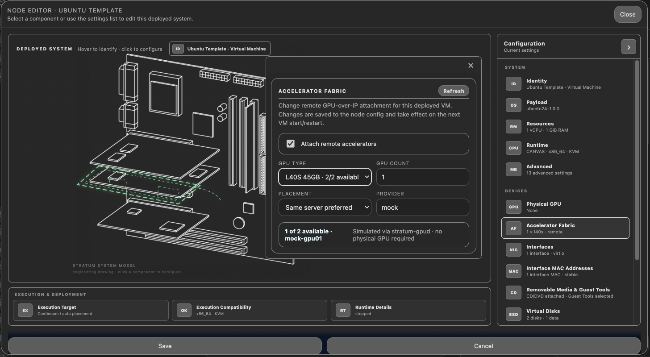Click the Configuration panel scrollbar
This screenshot has height=357, width=650.
(x=637, y=160)
